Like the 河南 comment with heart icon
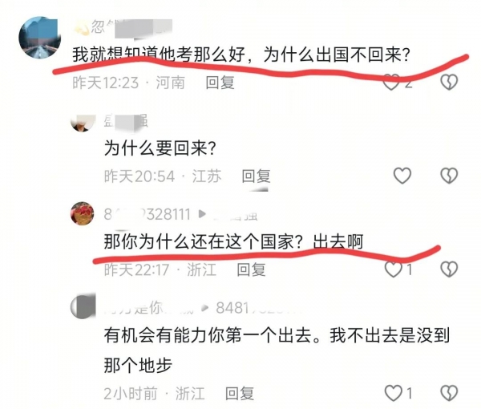 coord(391,83)
